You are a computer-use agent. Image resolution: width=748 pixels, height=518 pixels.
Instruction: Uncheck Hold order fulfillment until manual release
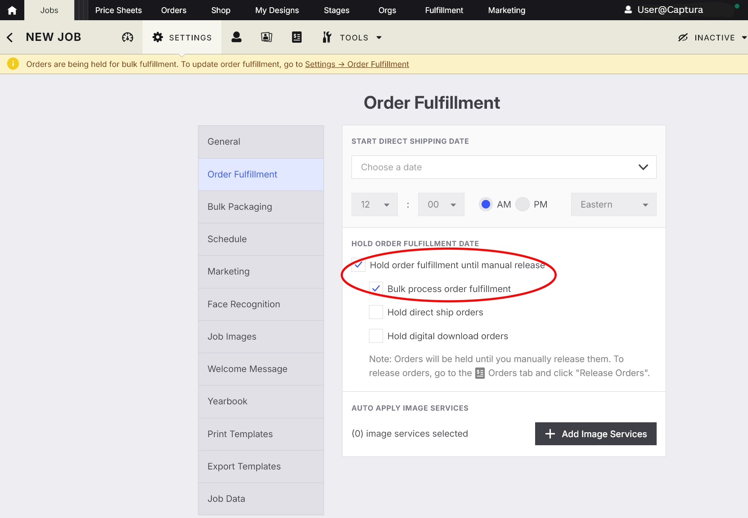click(x=358, y=265)
